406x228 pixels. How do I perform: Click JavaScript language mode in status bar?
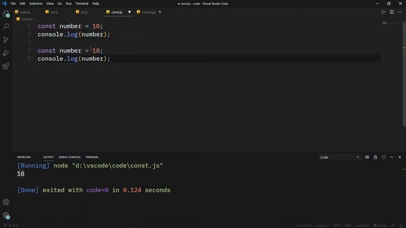[362, 225]
